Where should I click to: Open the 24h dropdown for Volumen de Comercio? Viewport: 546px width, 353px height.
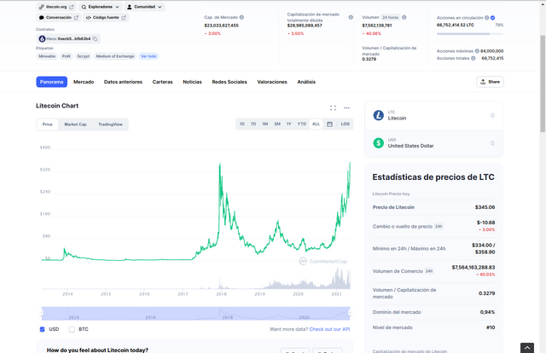429,271
